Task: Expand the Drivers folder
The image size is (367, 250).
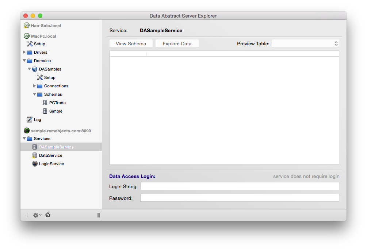Action: [24, 52]
